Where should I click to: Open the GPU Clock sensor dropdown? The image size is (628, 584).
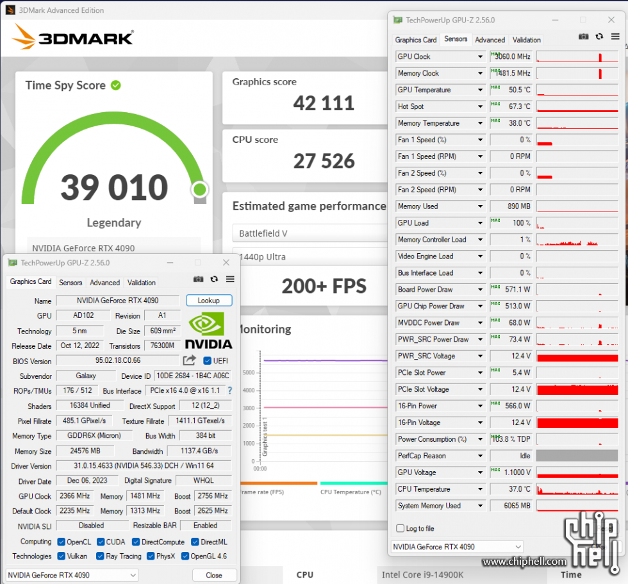pyautogui.click(x=480, y=56)
